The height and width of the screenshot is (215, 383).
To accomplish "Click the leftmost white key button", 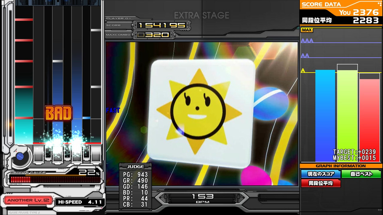I will point(39,154).
